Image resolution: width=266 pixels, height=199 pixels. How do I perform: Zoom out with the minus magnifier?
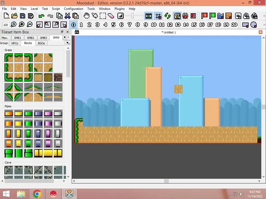30,25
